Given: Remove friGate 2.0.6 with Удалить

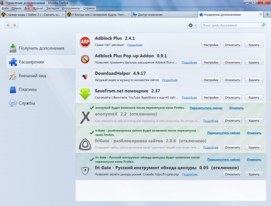Looking at the screenshot, I should click(x=254, y=147).
